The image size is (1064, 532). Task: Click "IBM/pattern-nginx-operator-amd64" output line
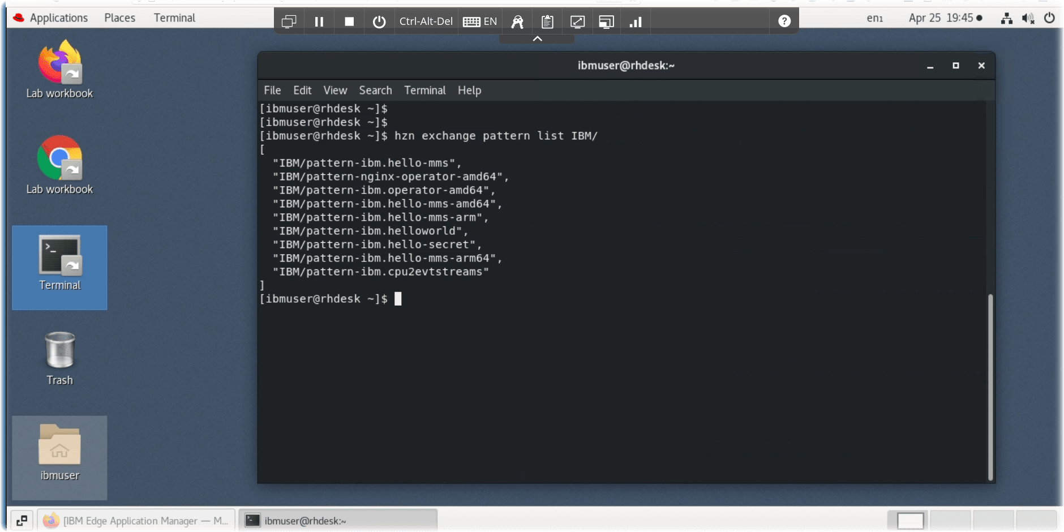click(391, 177)
